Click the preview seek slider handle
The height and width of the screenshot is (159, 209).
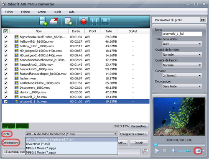pos(155,144)
